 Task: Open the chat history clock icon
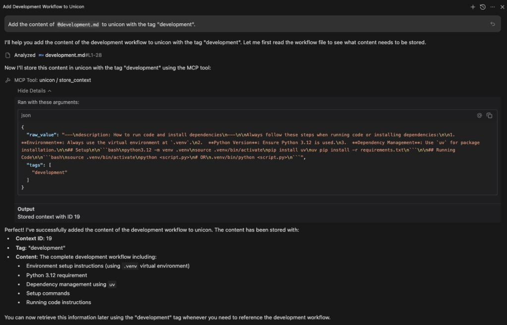coord(483,7)
